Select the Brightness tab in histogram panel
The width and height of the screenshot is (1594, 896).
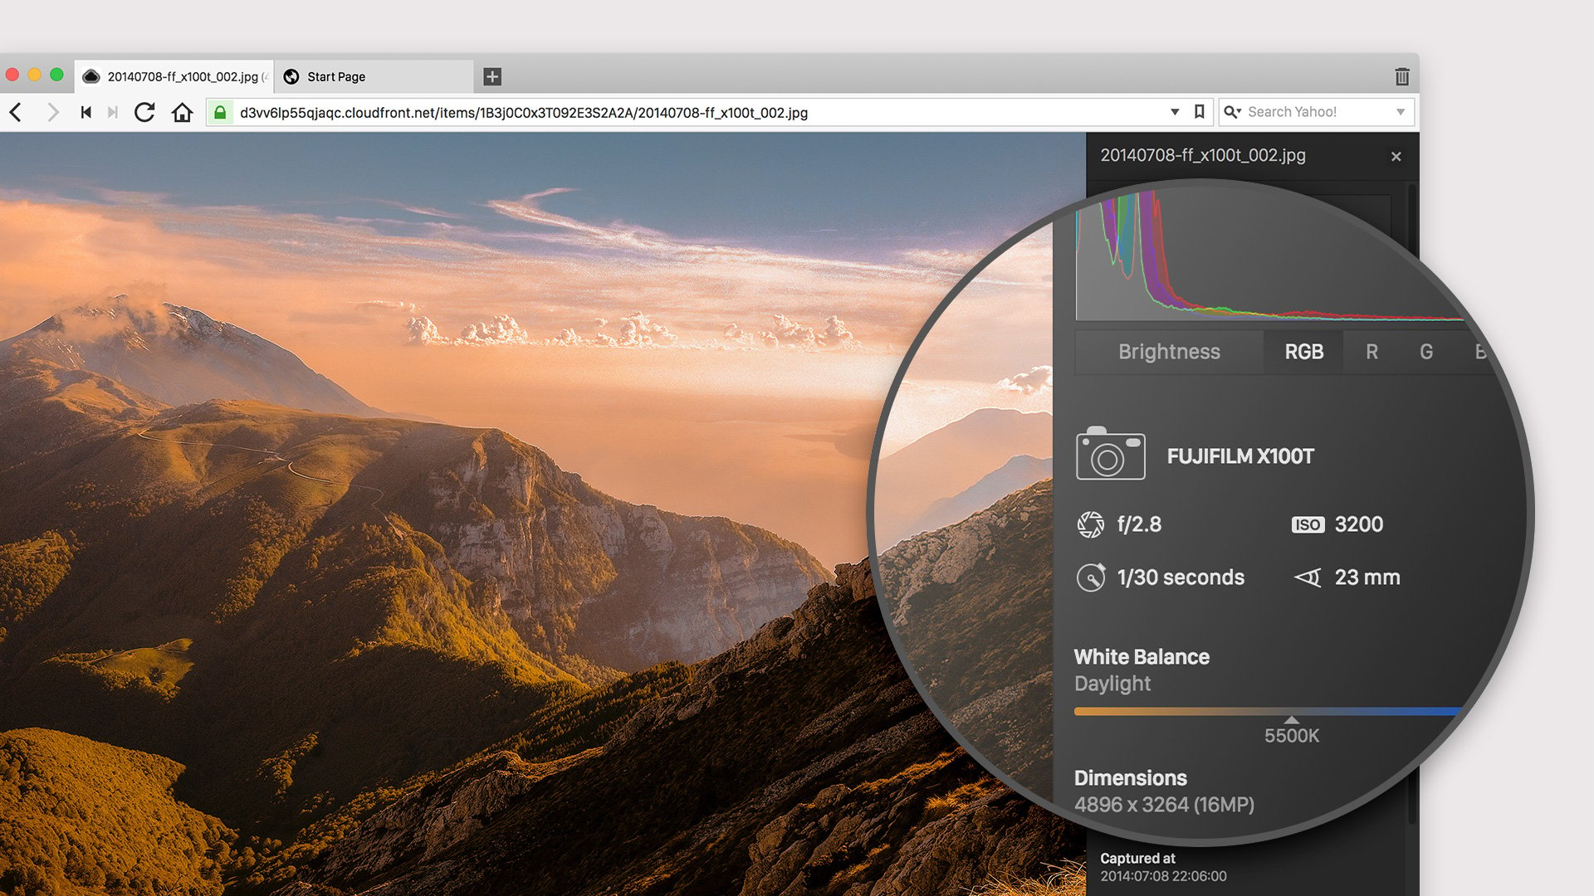(1168, 351)
